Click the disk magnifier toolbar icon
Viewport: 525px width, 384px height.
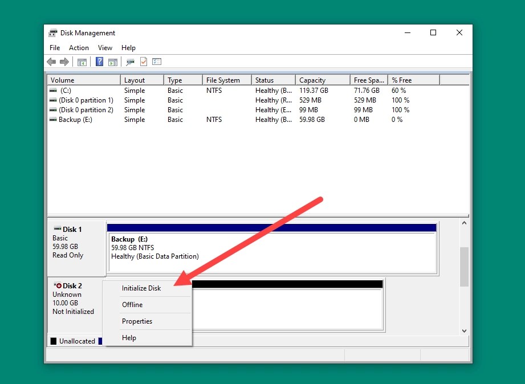129,62
